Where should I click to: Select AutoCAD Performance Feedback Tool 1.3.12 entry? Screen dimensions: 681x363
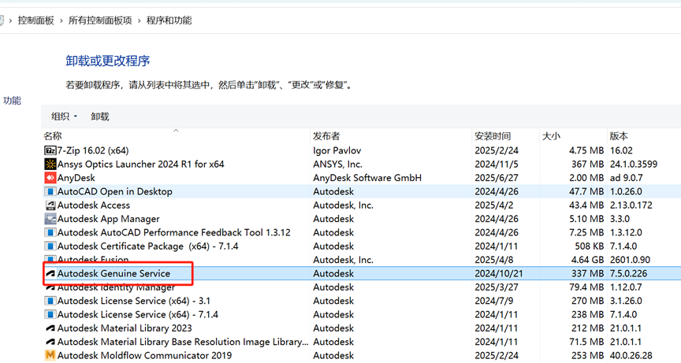[173, 232]
